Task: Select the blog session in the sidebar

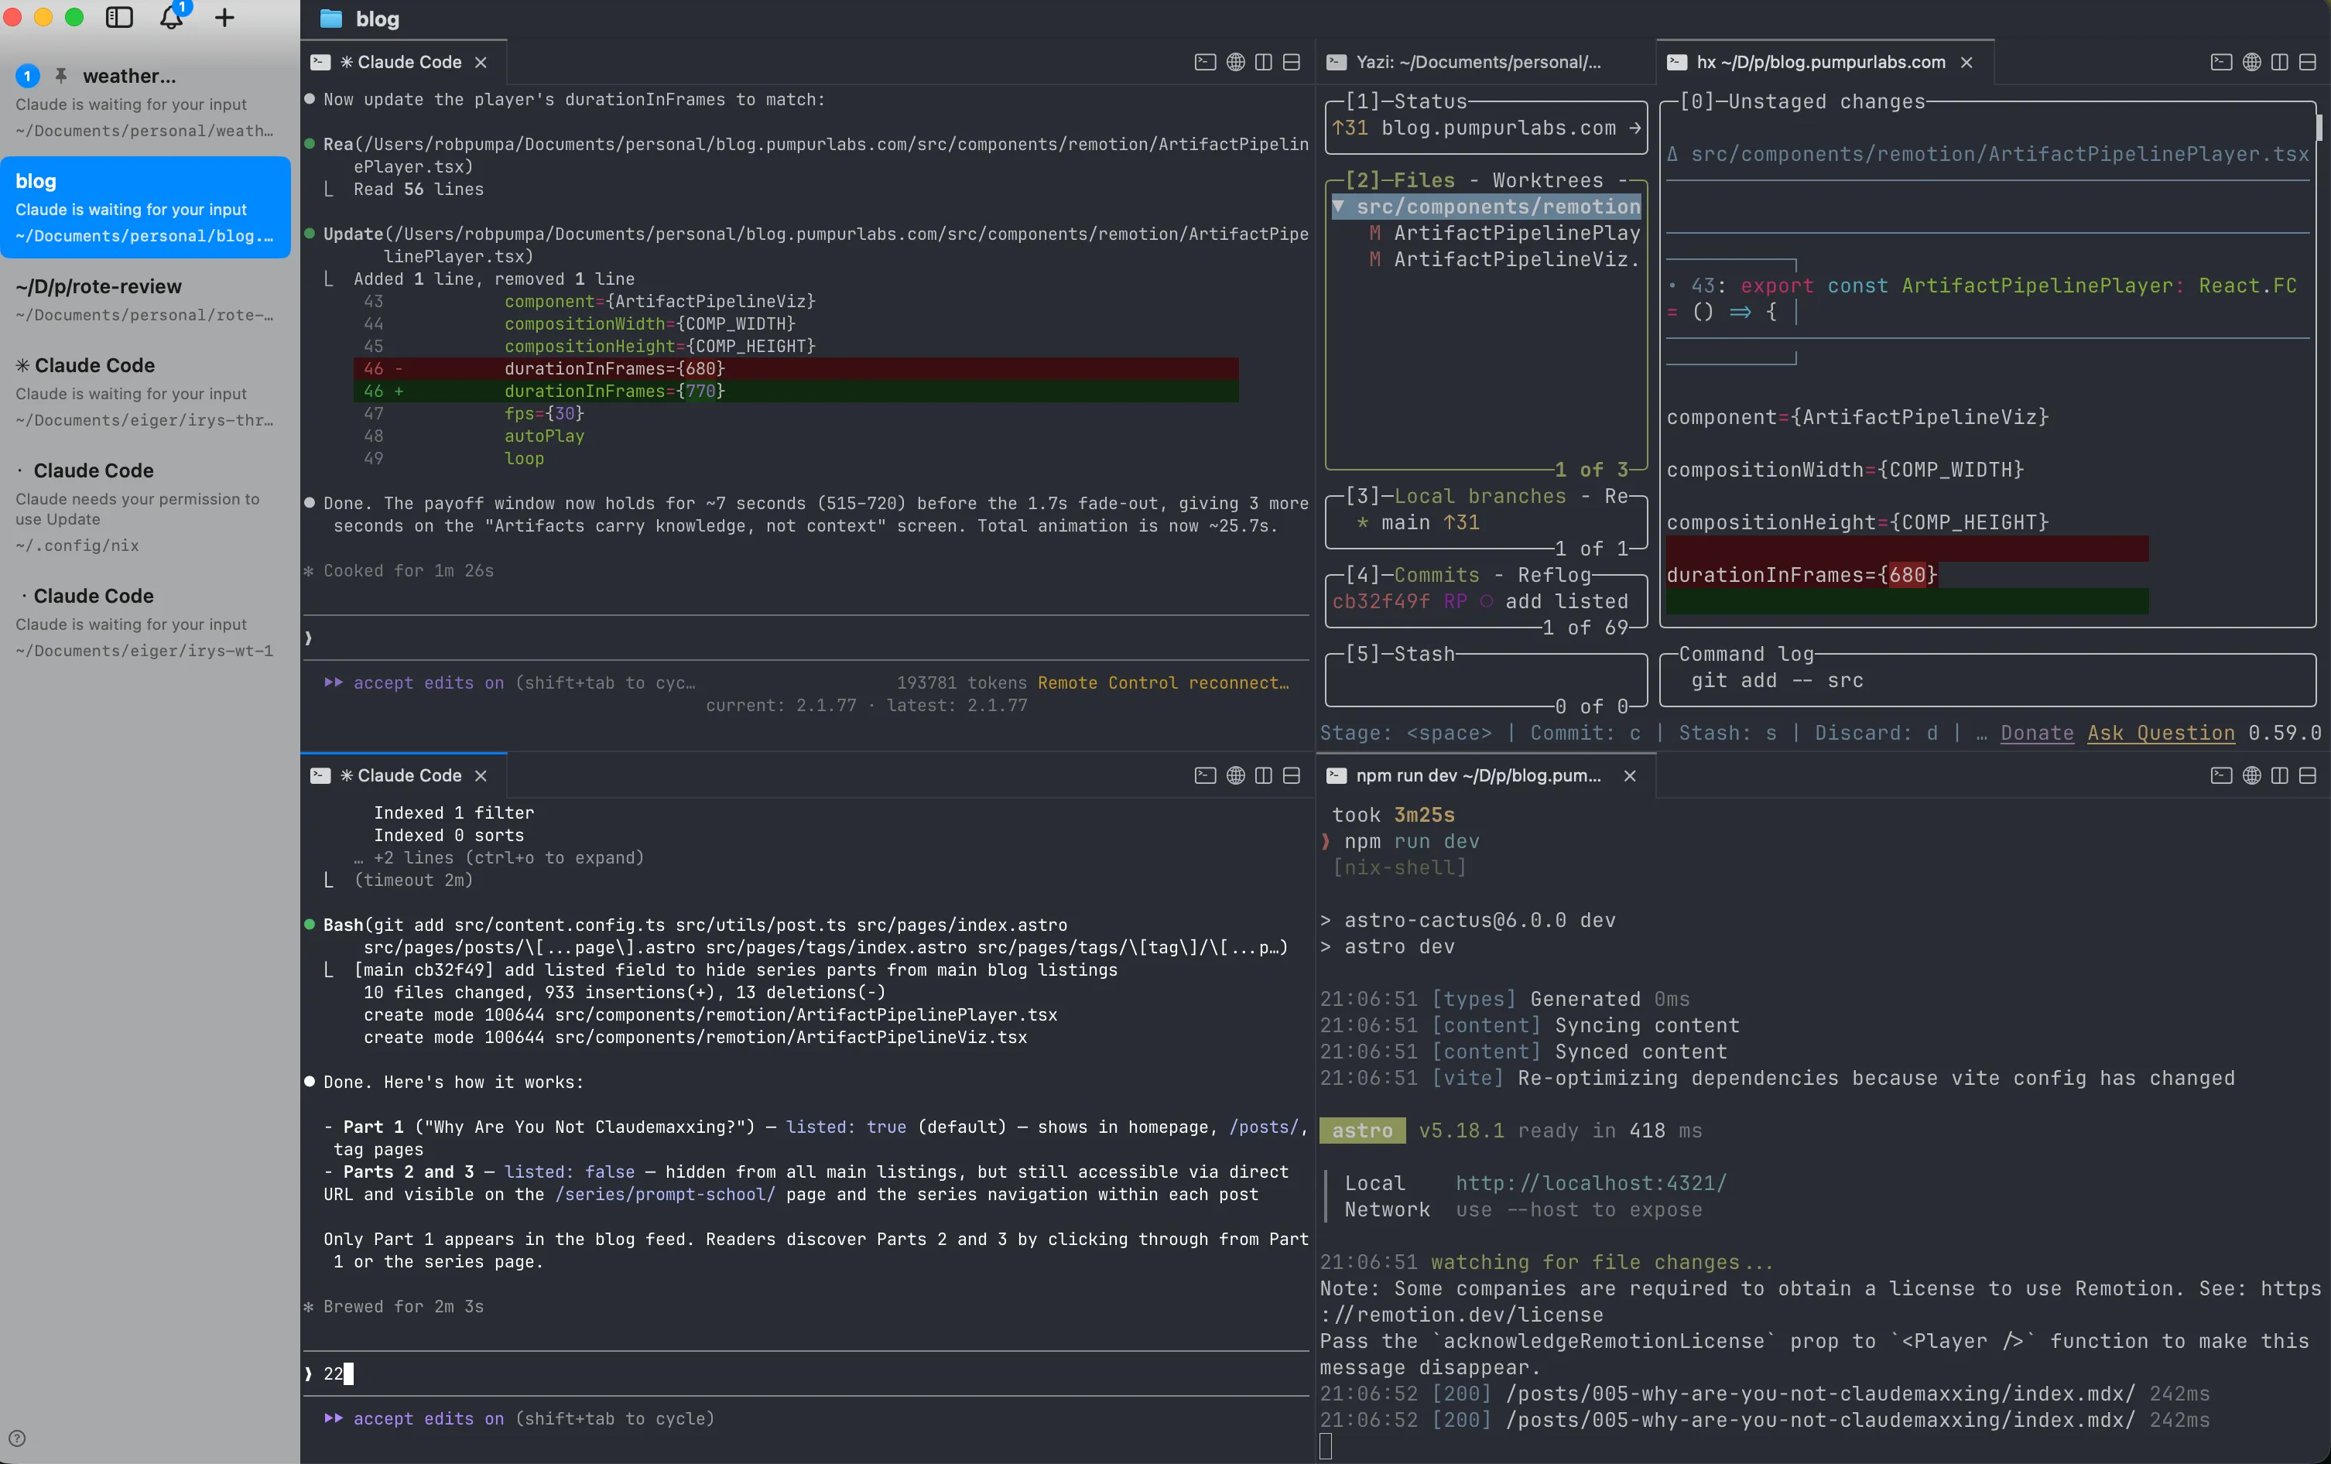Action: (145, 207)
